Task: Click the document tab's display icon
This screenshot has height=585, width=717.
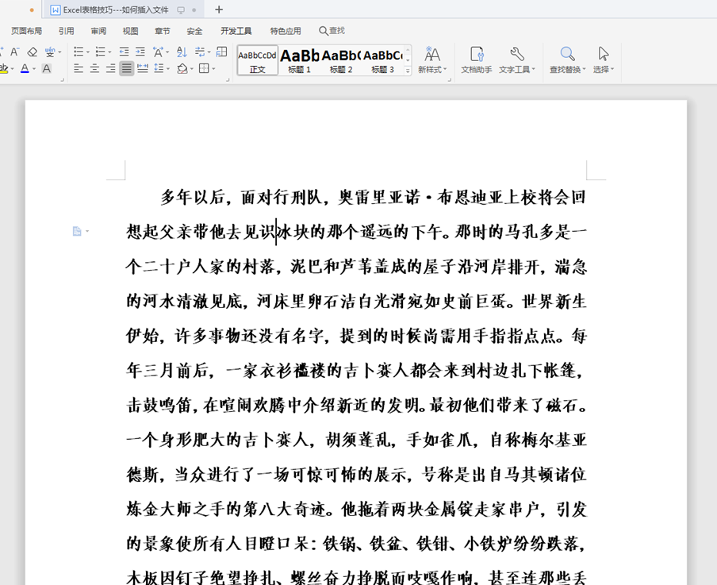Action: click(181, 10)
